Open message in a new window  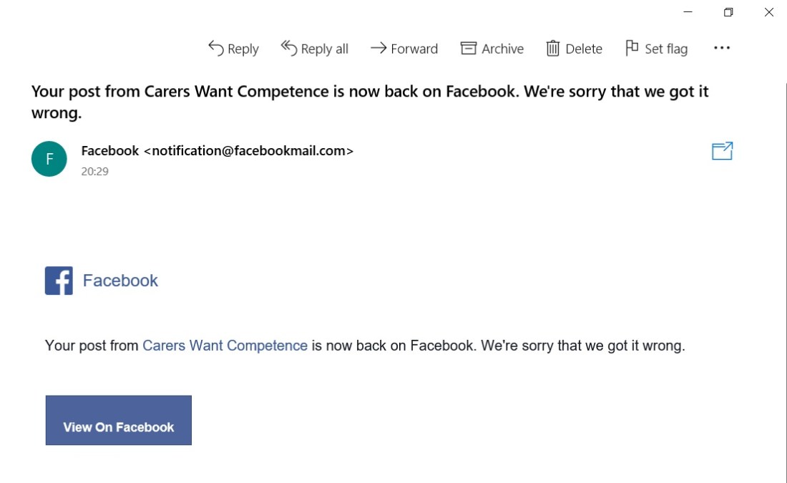point(722,151)
